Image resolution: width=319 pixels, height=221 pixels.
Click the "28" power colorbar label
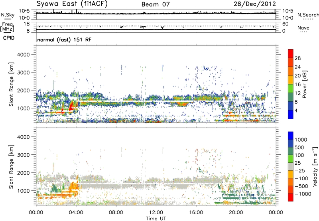click(x=297, y=58)
